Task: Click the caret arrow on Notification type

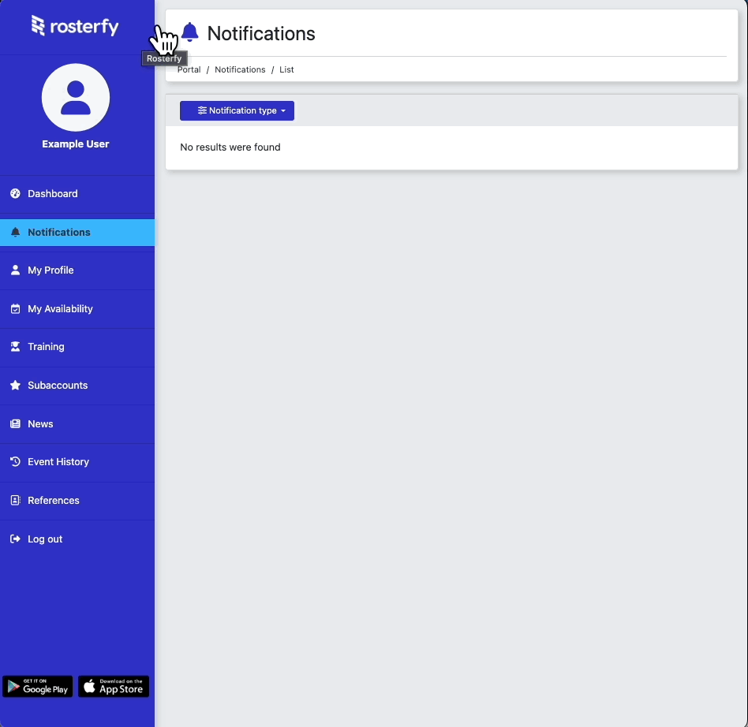Action: click(x=283, y=110)
